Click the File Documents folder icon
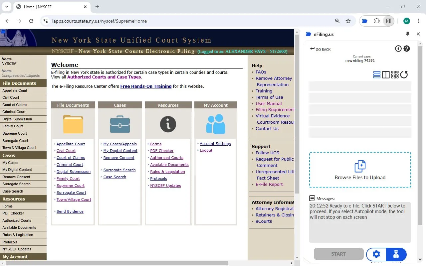This screenshot has height=266, width=426. [x=73, y=124]
